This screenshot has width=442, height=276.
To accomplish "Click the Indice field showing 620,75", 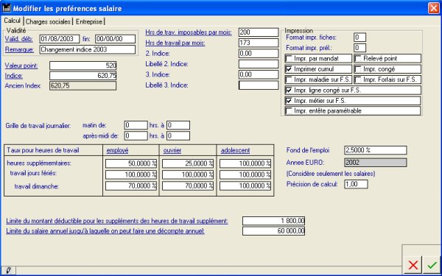I will (x=83, y=76).
